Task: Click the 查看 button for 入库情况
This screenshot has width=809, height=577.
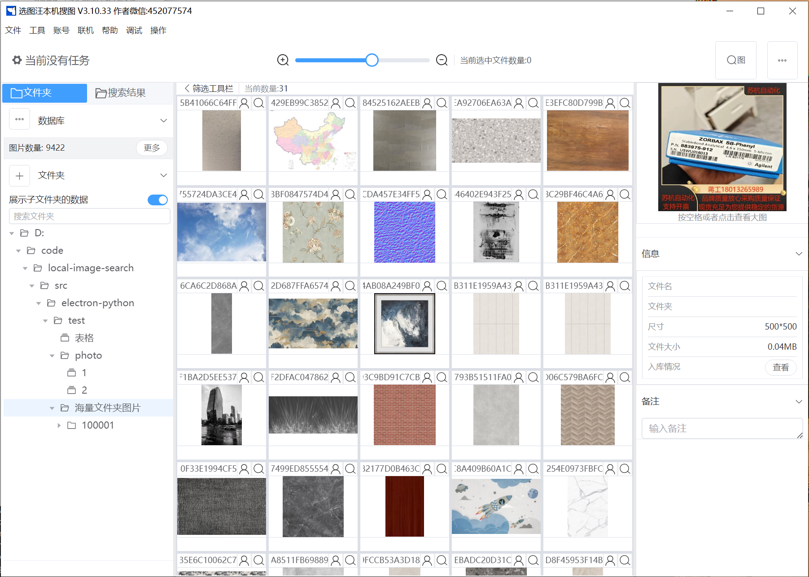Action: point(780,367)
